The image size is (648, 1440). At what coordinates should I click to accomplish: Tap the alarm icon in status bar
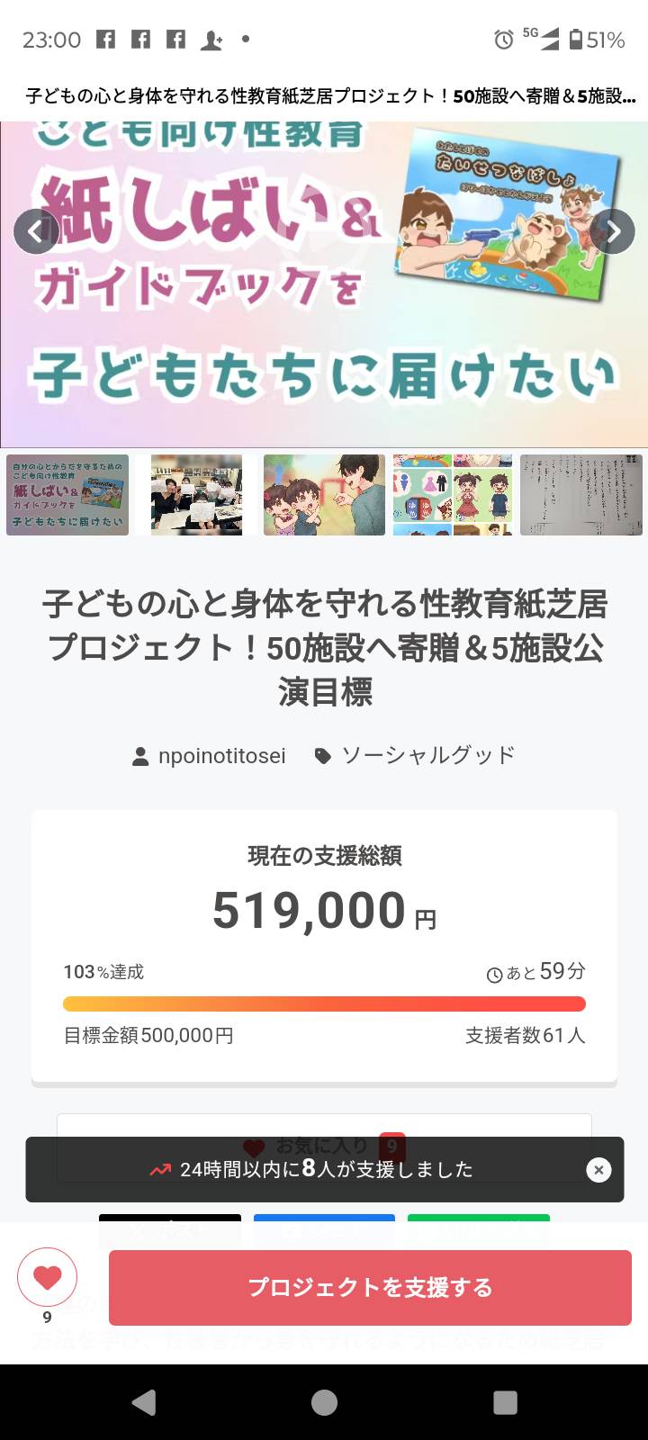pos(504,40)
